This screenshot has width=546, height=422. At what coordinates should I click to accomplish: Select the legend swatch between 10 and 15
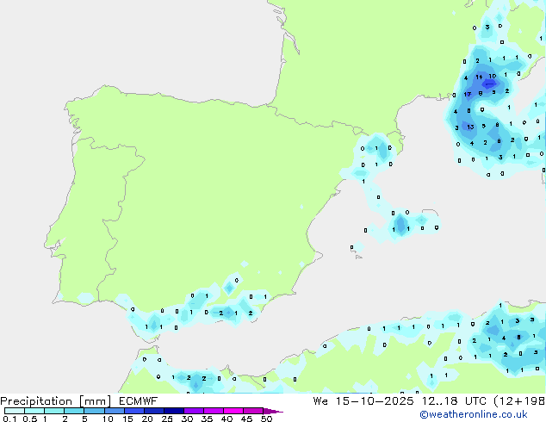coord(114,411)
